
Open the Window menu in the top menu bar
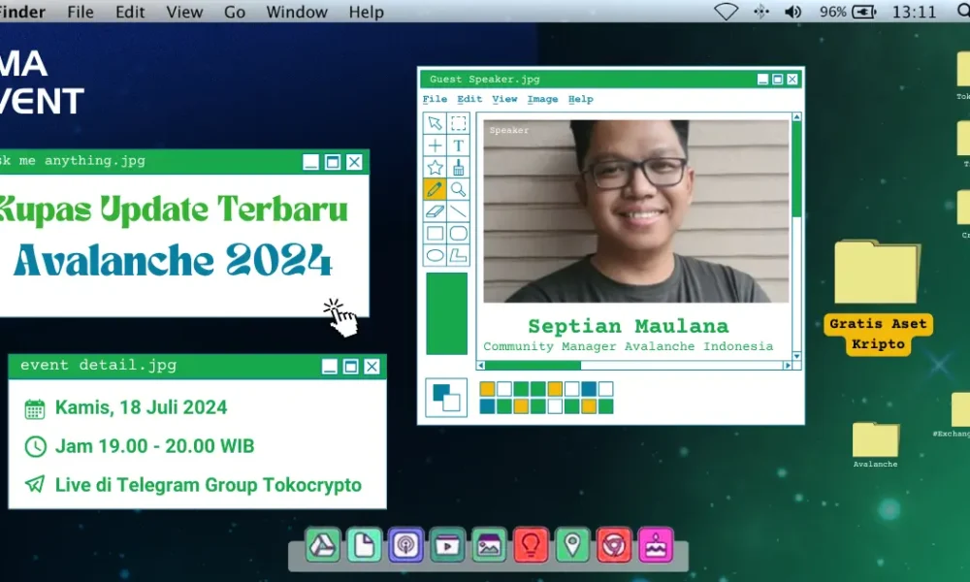297,12
